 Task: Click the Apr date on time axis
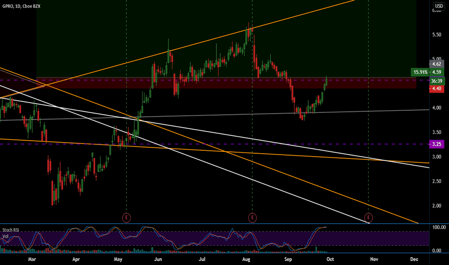point(76,259)
